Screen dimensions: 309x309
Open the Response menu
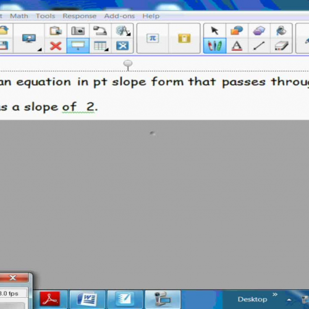(80, 16)
